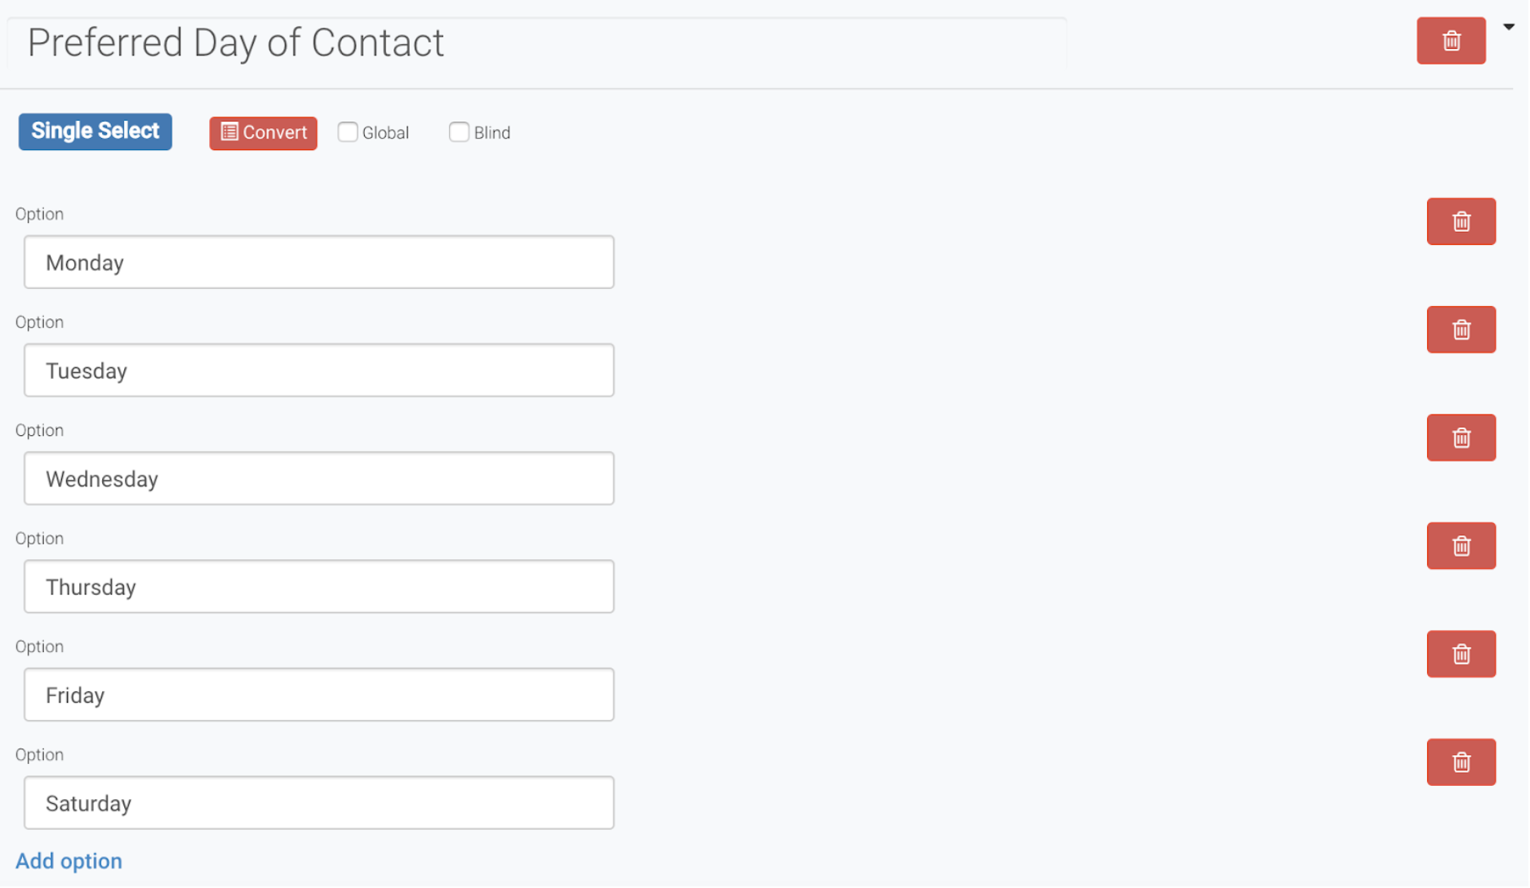Enable the Global checkbox
Viewport: 1530px width, 888px height.
click(x=348, y=132)
